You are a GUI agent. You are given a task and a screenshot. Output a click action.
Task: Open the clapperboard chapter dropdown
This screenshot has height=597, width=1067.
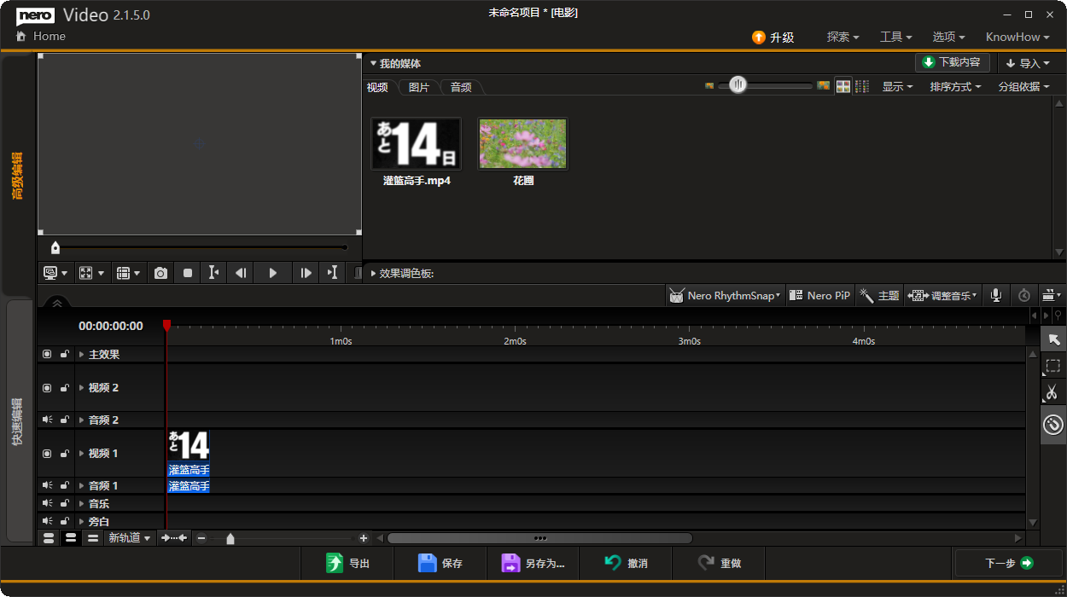click(x=1052, y=295)
